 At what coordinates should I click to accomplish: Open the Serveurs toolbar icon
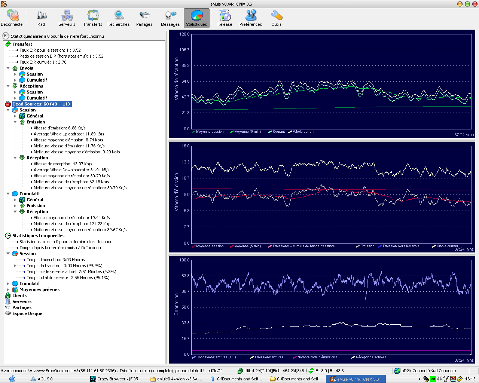[x=67, y=18]
